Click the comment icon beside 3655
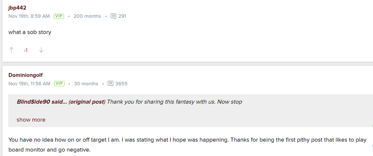The width and height of the screenshot is (373, 156). pyautogui.click(x=110, y=84)
